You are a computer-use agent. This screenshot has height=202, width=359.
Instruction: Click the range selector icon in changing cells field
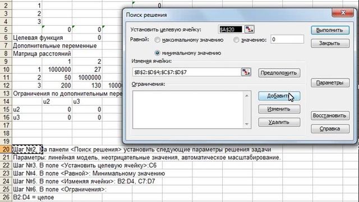pyautogui.click(x=246, y=72)
